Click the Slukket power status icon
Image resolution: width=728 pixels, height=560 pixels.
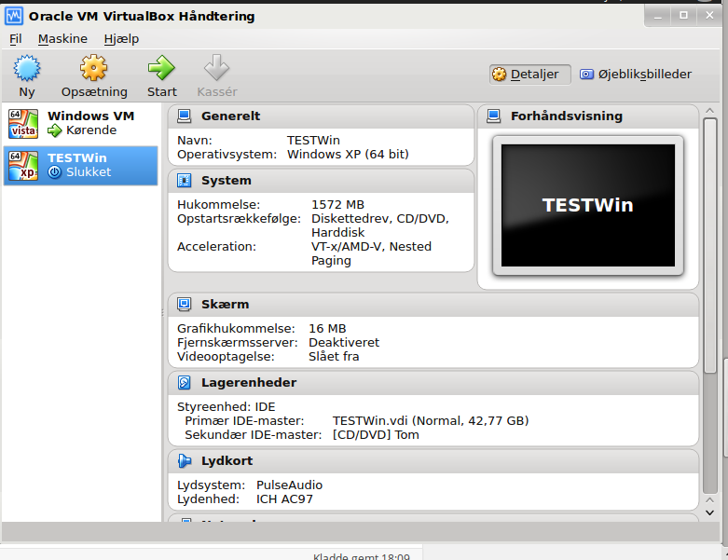55,172
